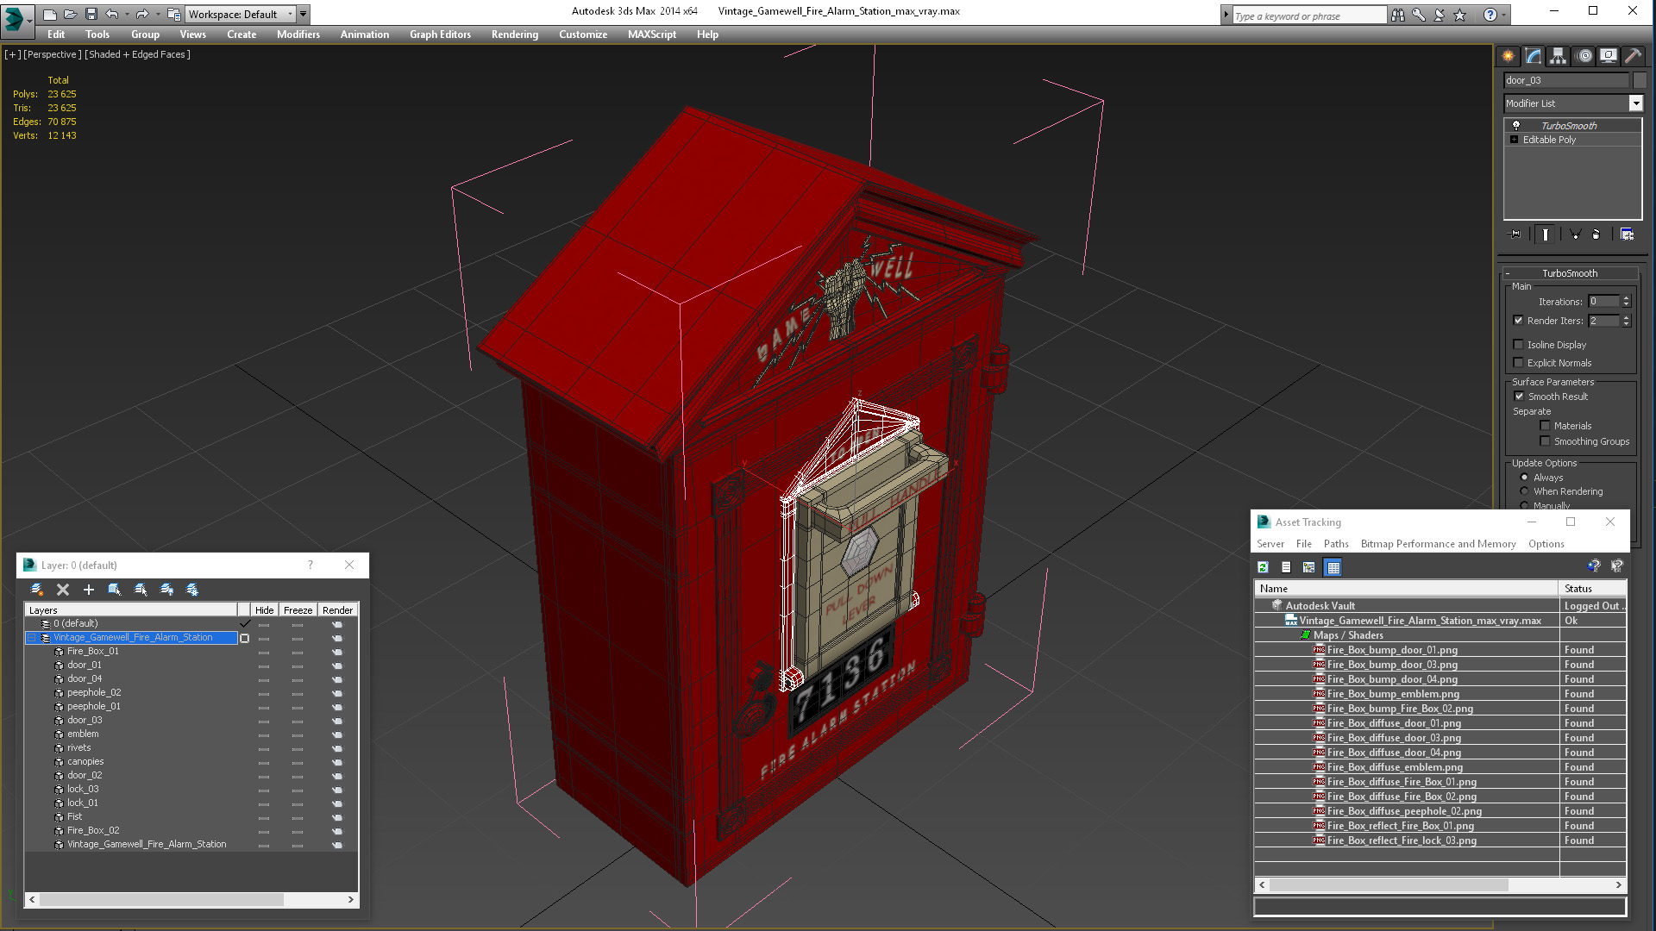Click the Undo arrow icon
The width and height of the screenshot is (1656, 931).
click(x=111, y=14)
